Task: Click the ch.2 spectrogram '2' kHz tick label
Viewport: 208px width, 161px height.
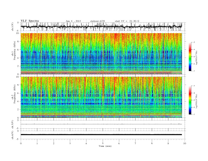Action: tap(18, 110)
